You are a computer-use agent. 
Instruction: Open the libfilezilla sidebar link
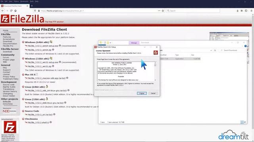(x=7, y=102)
